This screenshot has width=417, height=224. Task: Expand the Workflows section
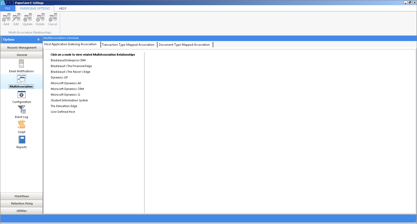coord(22,196)
